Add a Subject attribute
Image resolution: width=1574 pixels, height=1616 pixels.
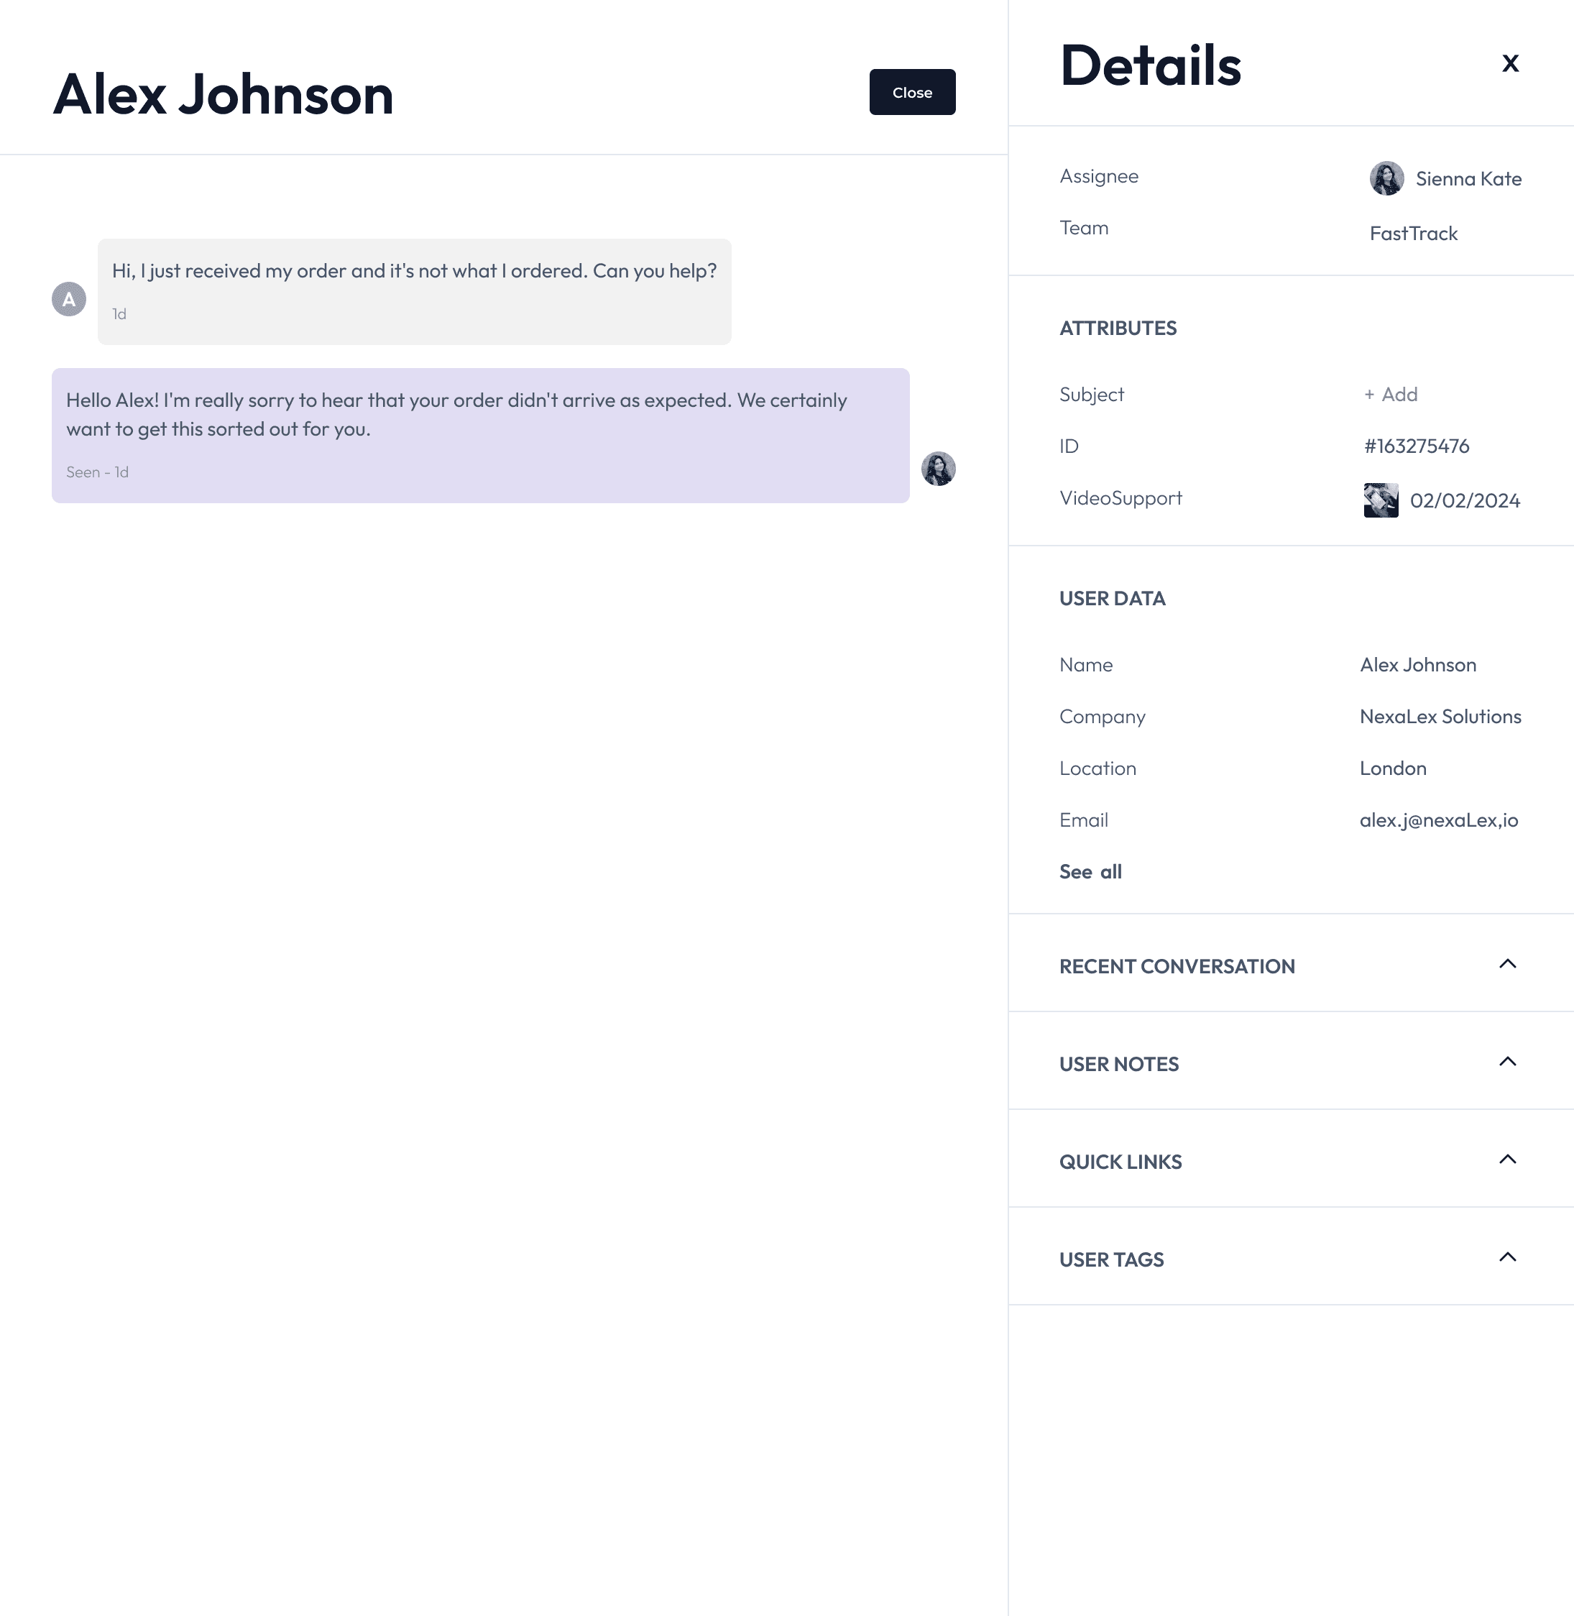click(x=1390, y=395)
